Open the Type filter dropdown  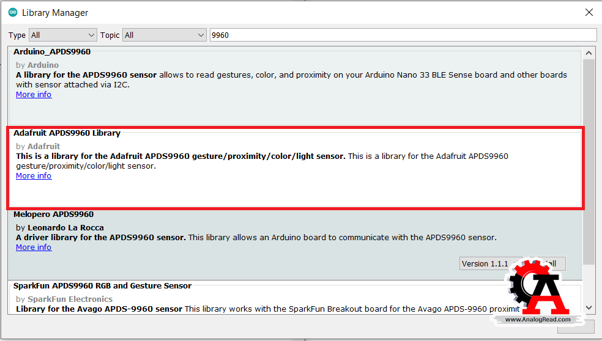click(x=63, y=35)
